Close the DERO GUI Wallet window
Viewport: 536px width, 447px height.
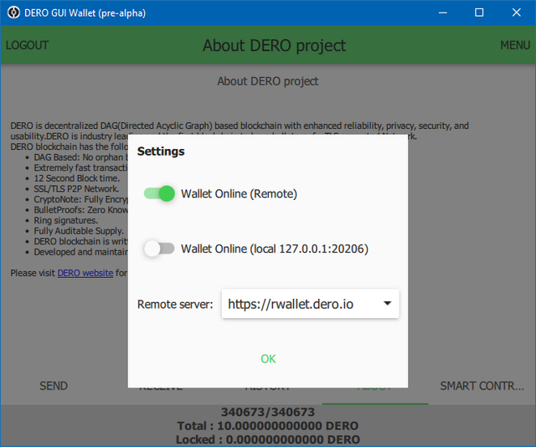click(517, 13)
